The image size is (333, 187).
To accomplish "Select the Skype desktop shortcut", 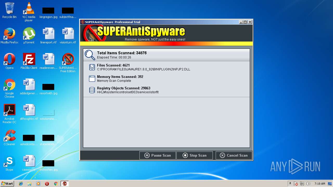I will (x=9, y=163).
